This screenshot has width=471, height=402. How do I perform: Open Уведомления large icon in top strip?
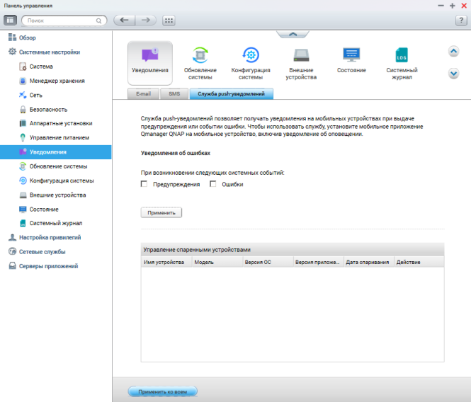150,63
